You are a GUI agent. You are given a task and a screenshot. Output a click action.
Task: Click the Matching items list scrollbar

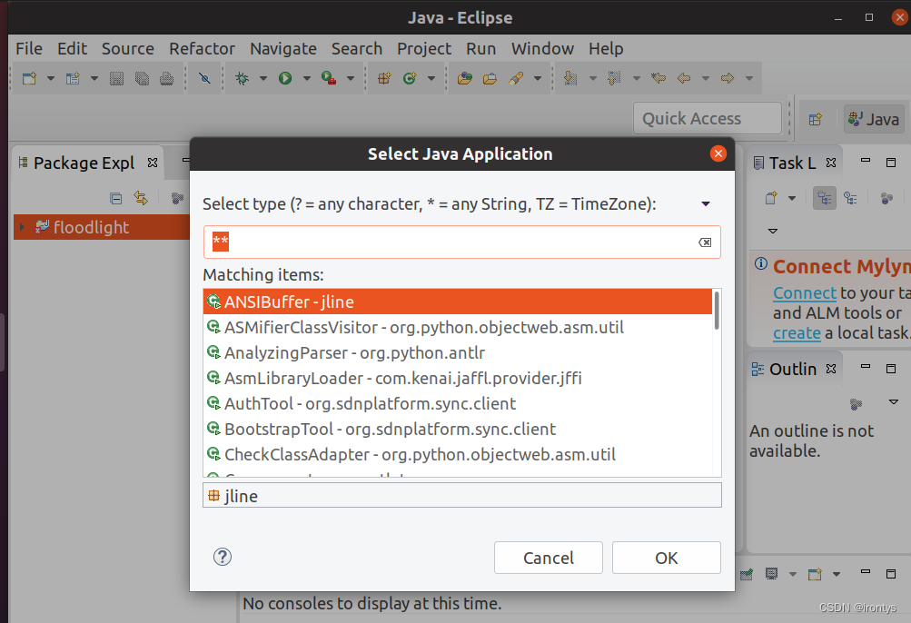(x=717, y=311)
